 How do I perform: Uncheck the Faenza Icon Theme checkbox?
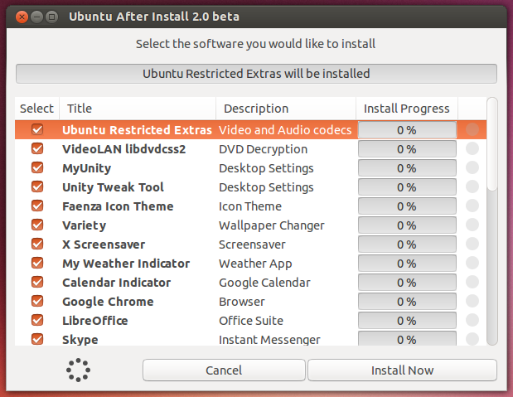pos(37,206)
